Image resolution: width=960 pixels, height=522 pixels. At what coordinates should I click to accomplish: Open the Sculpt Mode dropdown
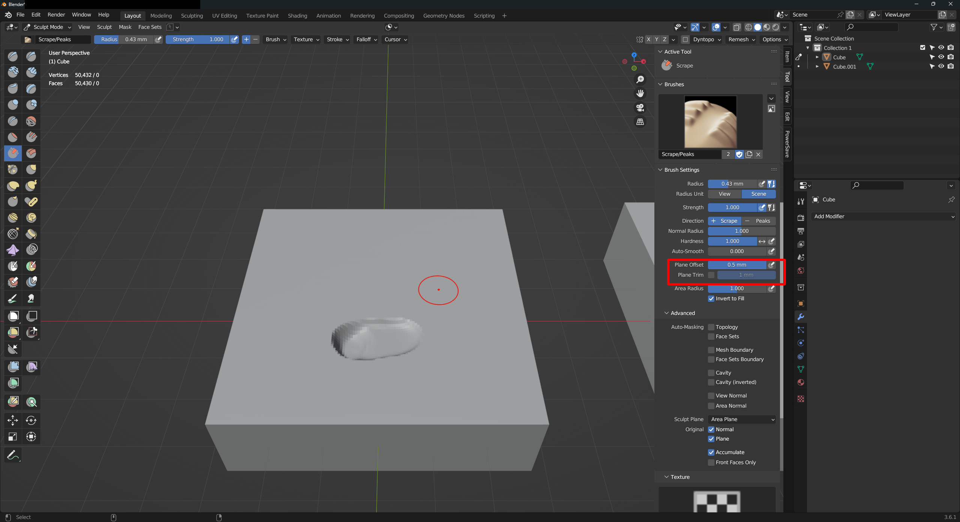47,27
